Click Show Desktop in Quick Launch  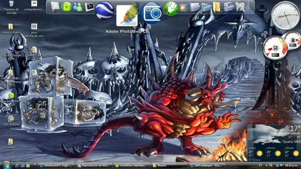[x=23, y=165]
